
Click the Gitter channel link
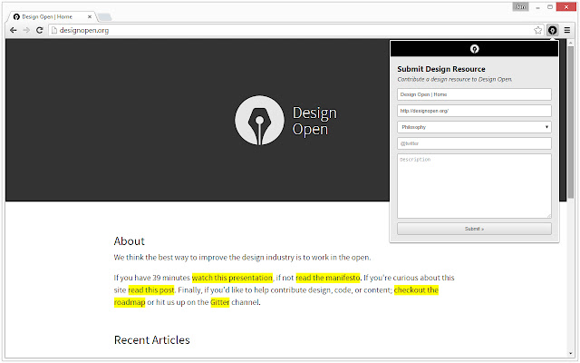(219, 302)
